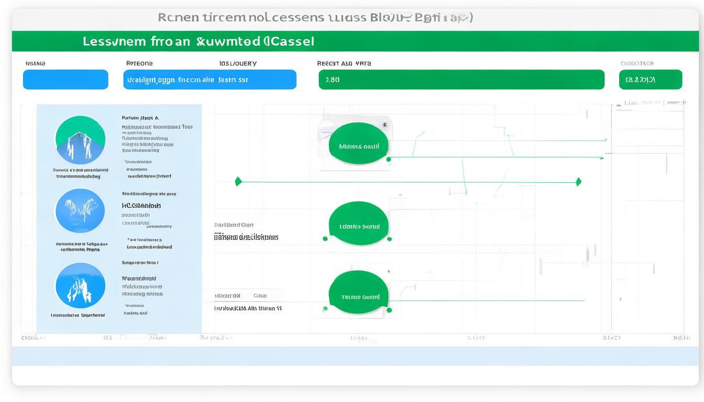Select the middle blue circular chart icon
Viewport: 704px width, 402px height.
pyautogui.click(x=80, y=211)
